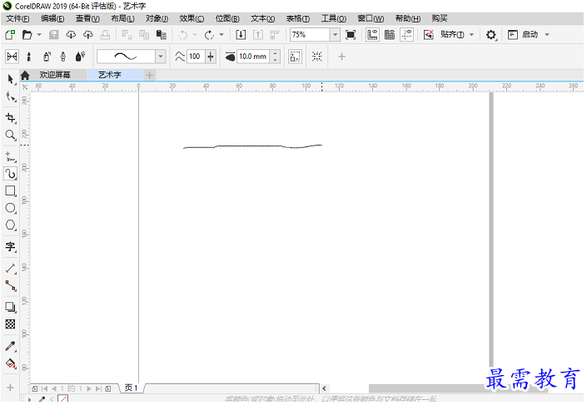Open the Options gear icon
Viewport: 587px width, 405px height.
[490, 35]
